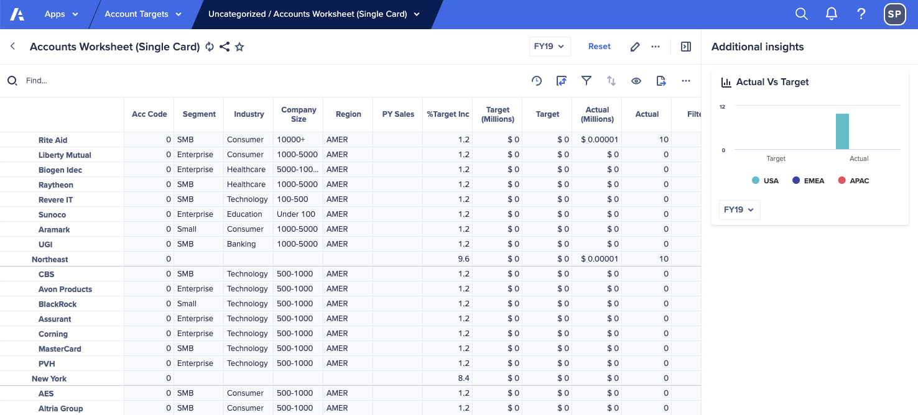Open the worksheet history (clock icon)
The height and width of the screenshot is (415, 918).
[x=536, y=81]
